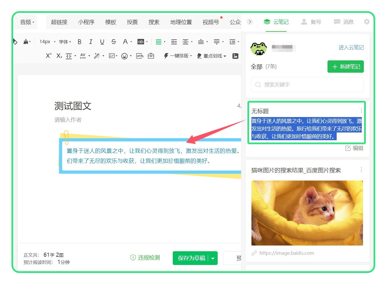The width and height of the screenshot is (387, 283).
Task: Switch to HTML source view
Action: tap(140, 56)
